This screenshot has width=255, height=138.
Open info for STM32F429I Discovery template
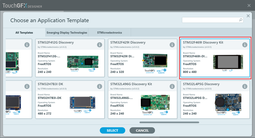coord(172,45)
